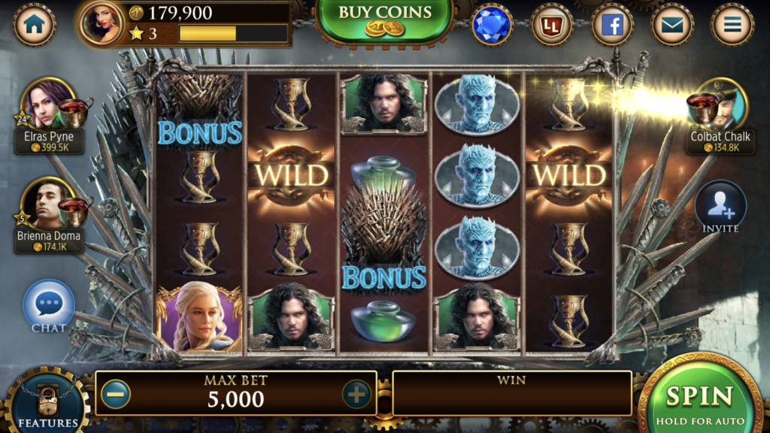This screenshot has height=433, width=770.
Task: Select Colbat Chalk player avatar
Action: tap(720, 104)
